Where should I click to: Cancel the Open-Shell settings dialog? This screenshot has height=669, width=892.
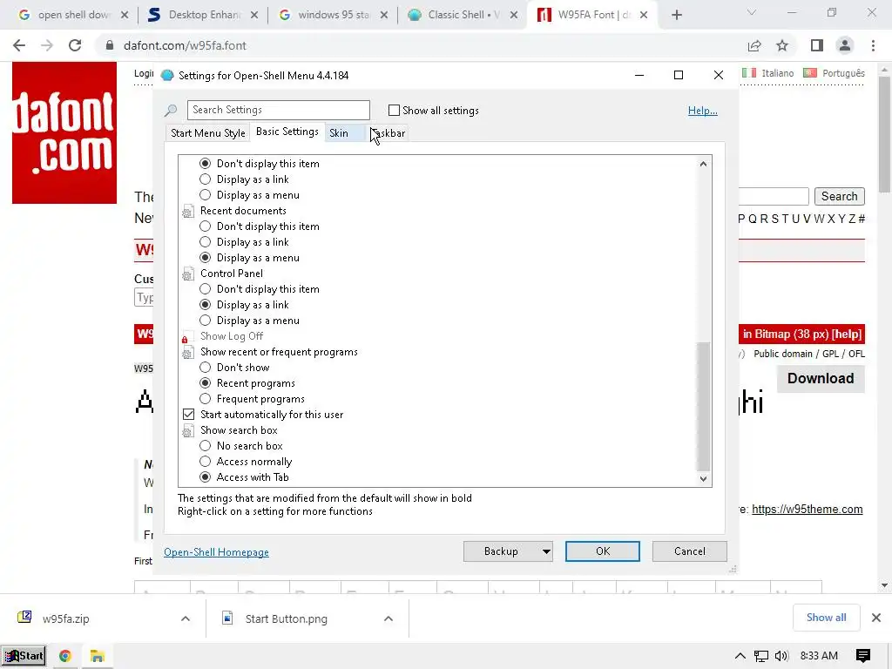click(690, 551)
